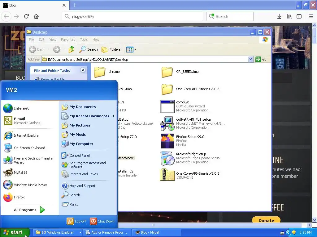Open 13 Windows Explorer taskbar group
This screenshot has height=237, width=317.
[57, 232]
